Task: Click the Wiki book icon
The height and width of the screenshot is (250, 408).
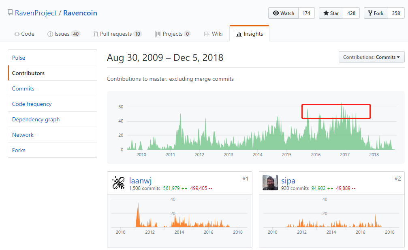Action: [x=207, y=34]
